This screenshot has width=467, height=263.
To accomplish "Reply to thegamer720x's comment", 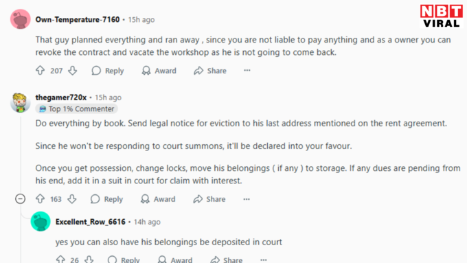I will [106, 199].
